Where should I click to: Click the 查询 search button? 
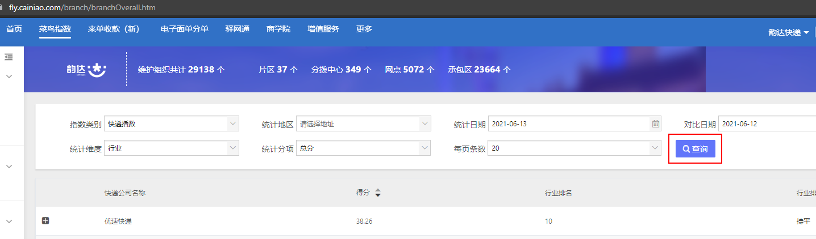(695, 149)
